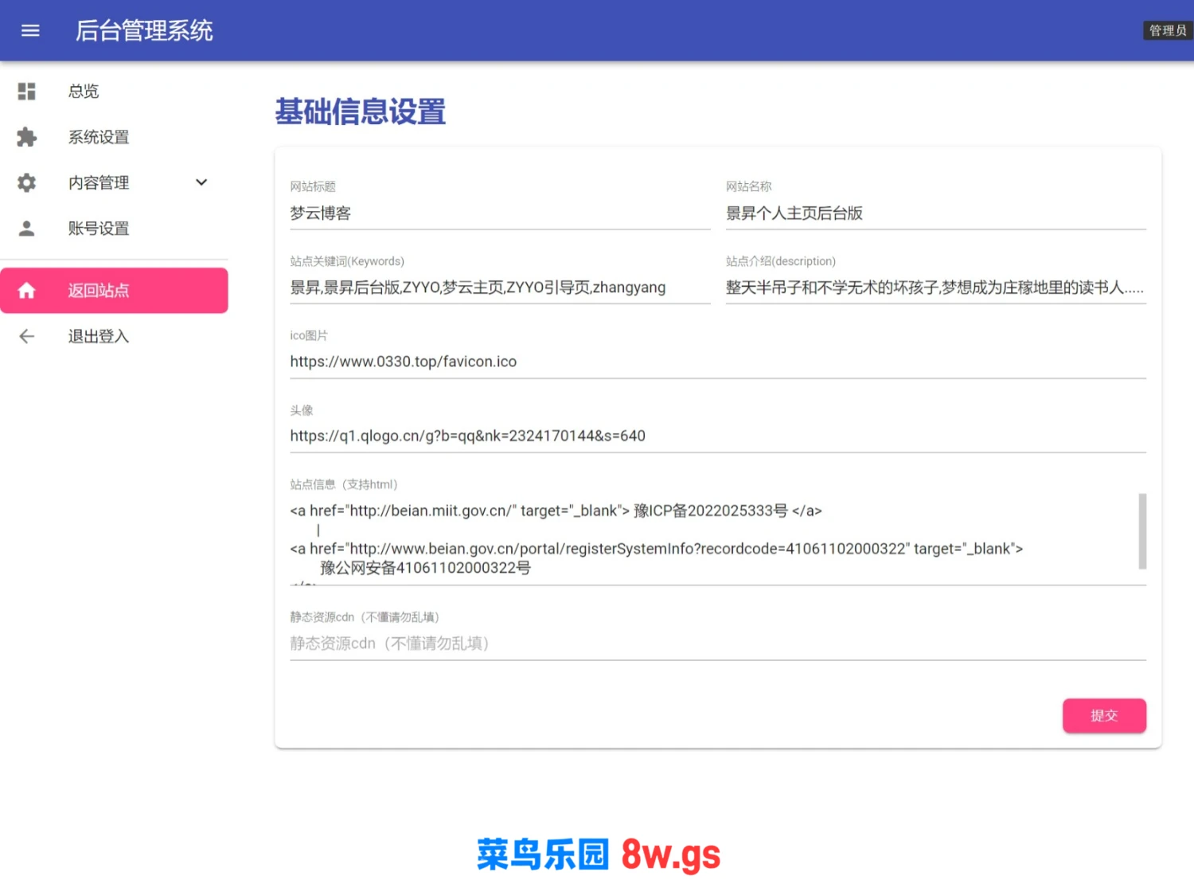Click the 站点关键词 Keywords field
Image resolution: width=1194 pixels, height=880 pixels.
(x=499, y=287)
